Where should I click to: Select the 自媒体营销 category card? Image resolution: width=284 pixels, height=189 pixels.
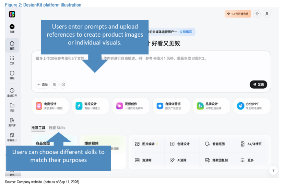coord(171,106)
